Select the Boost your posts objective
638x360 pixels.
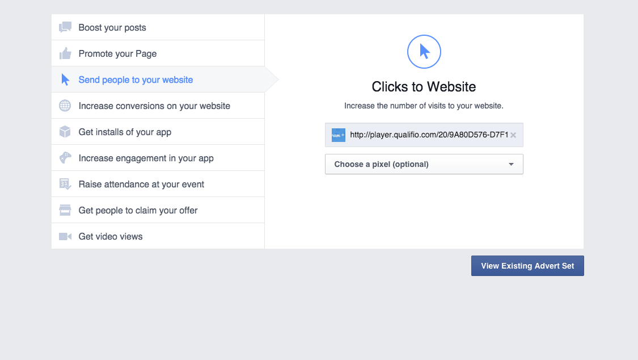[x=112, y=27]
